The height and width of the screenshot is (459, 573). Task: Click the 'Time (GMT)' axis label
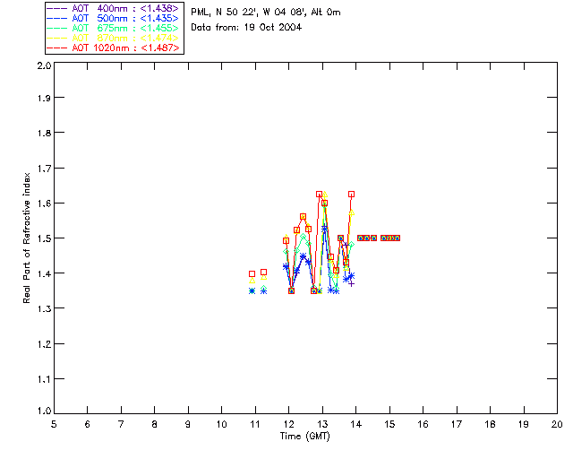click(x=305, y=437)
